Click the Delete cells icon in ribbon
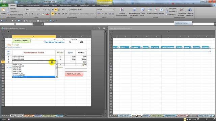 point(156,10)
